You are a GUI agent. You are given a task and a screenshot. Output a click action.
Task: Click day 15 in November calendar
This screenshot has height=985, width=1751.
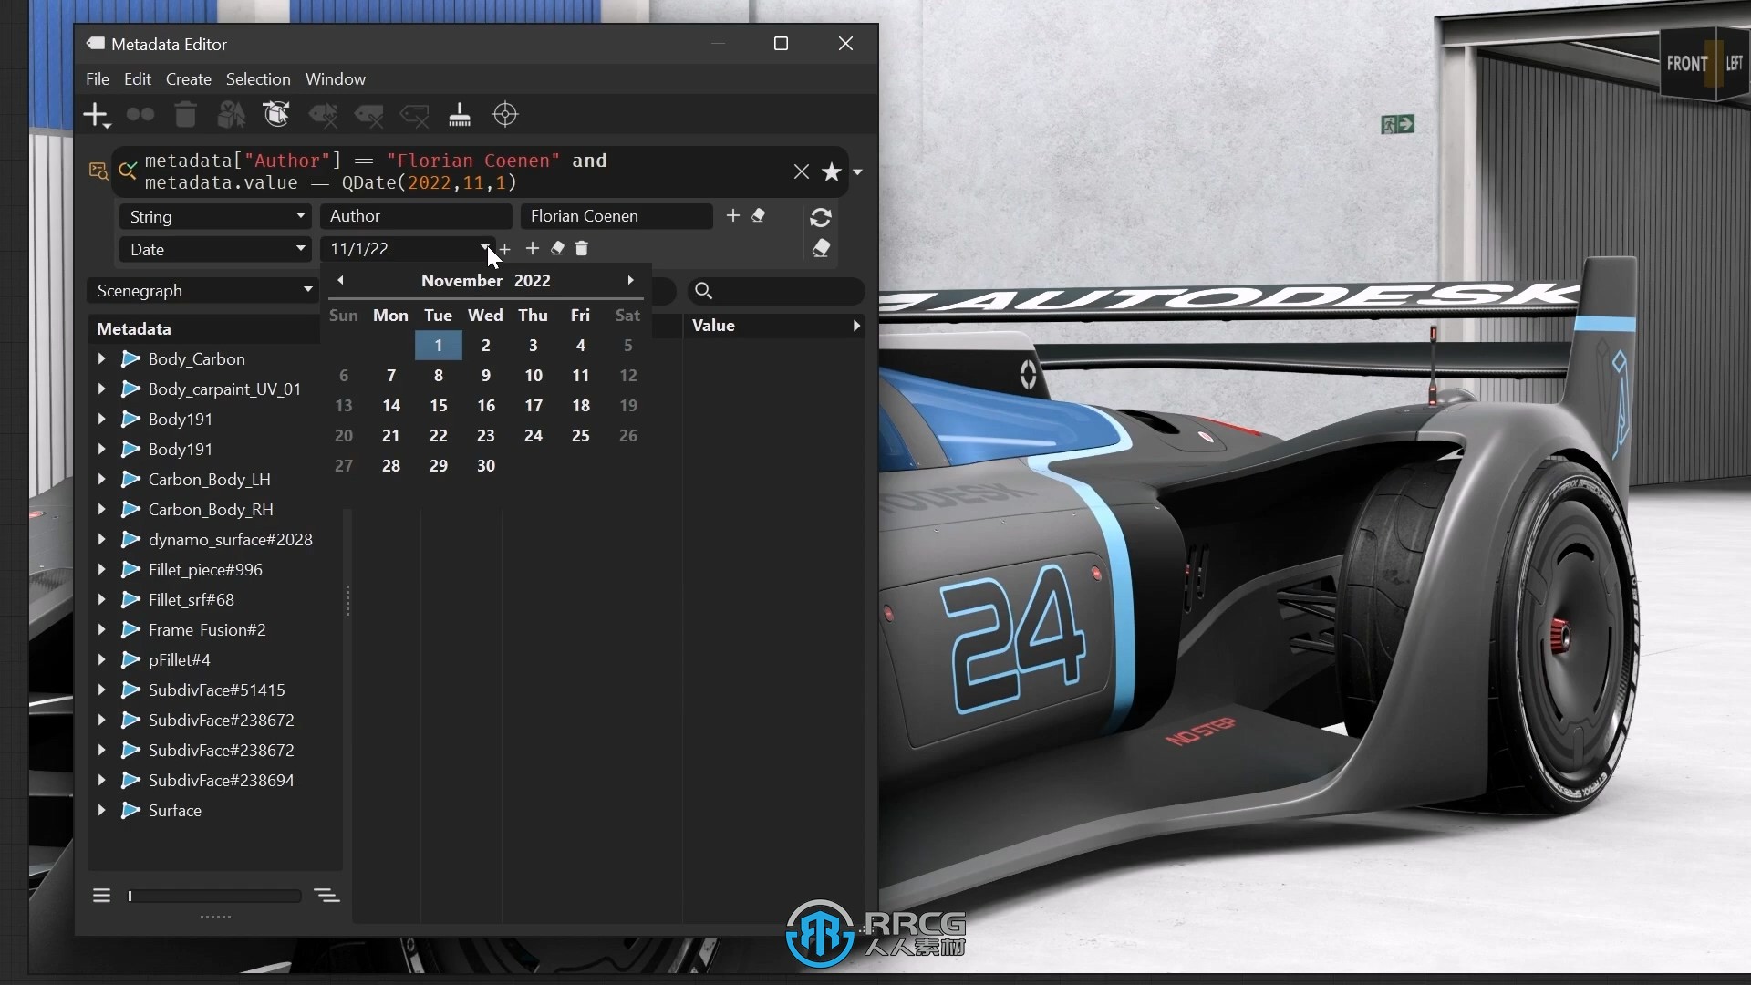pyautogui.click(x=438, y=405)
